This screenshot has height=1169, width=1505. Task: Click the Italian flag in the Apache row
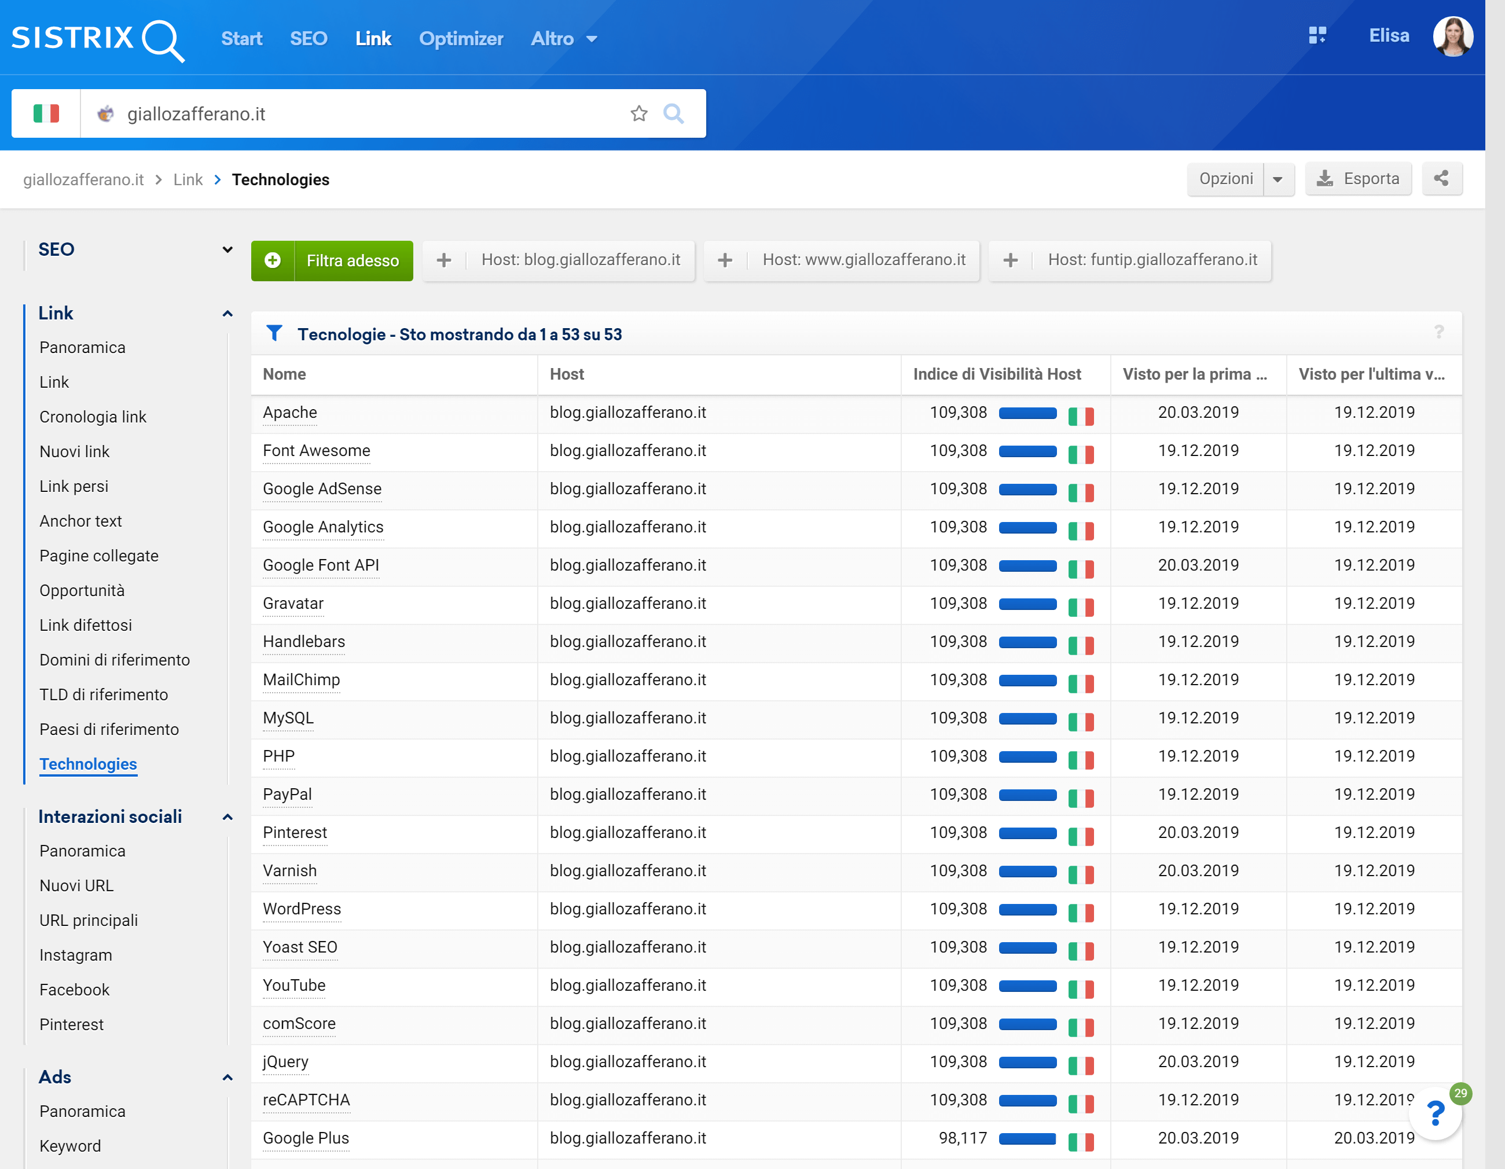point(1081,416)
